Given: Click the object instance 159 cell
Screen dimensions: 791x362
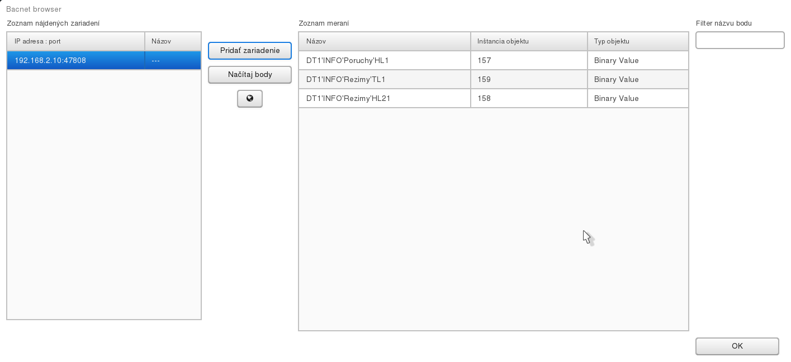Looking at the screenshot, I should pyautogui.click(x=528, y=79).
